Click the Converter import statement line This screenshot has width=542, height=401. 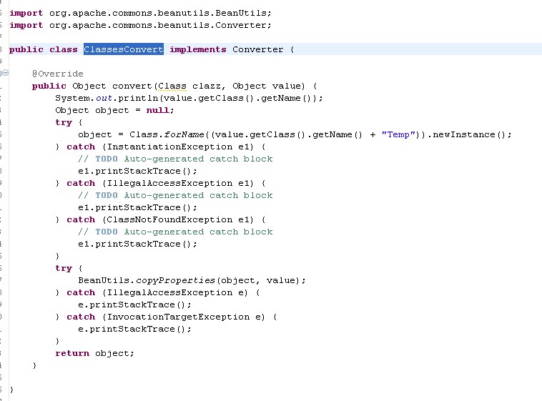pyautogui.click(x=140, y=25)
